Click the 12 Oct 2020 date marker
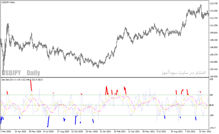 77,132
